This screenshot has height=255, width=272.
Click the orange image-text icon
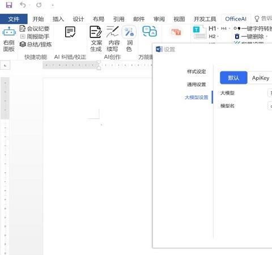click(x=176, y=32)
